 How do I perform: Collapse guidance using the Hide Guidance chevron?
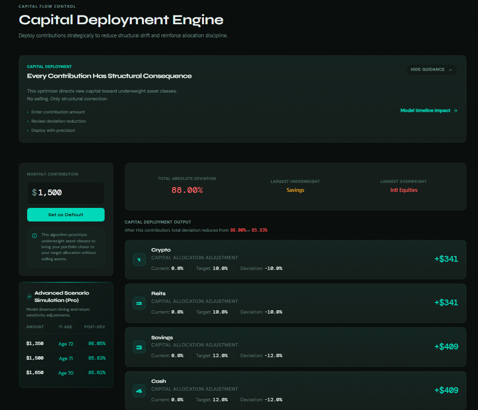click(x=450, y=70)
